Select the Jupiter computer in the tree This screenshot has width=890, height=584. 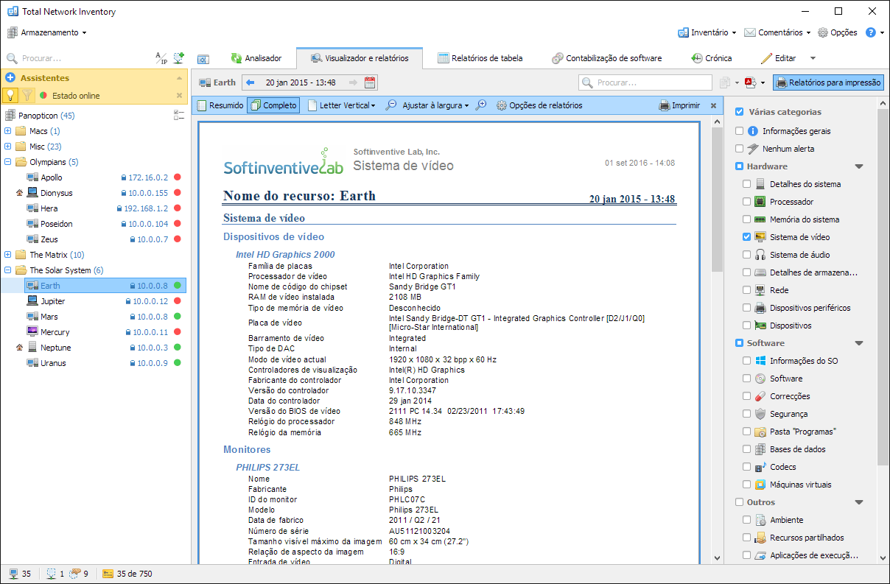(x=52, y=301)
